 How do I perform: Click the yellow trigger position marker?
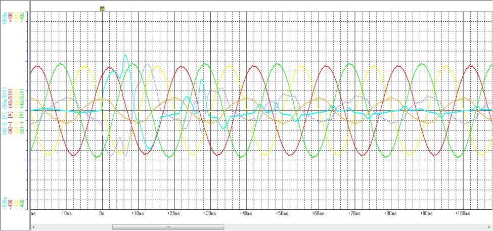(x=102, y=9)
